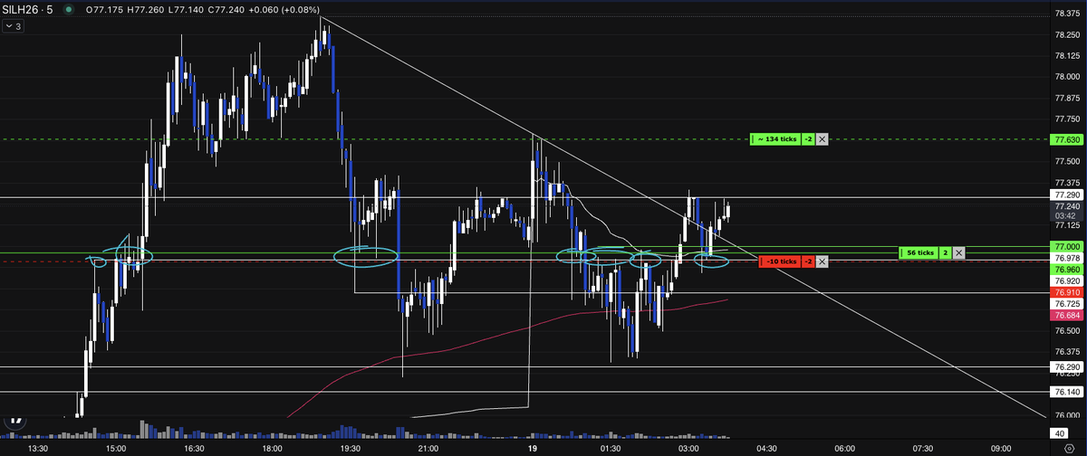Viewport: 1087px width, 456px height.
Task: Click the position quantity 2 box
Action: pos(944,252)
